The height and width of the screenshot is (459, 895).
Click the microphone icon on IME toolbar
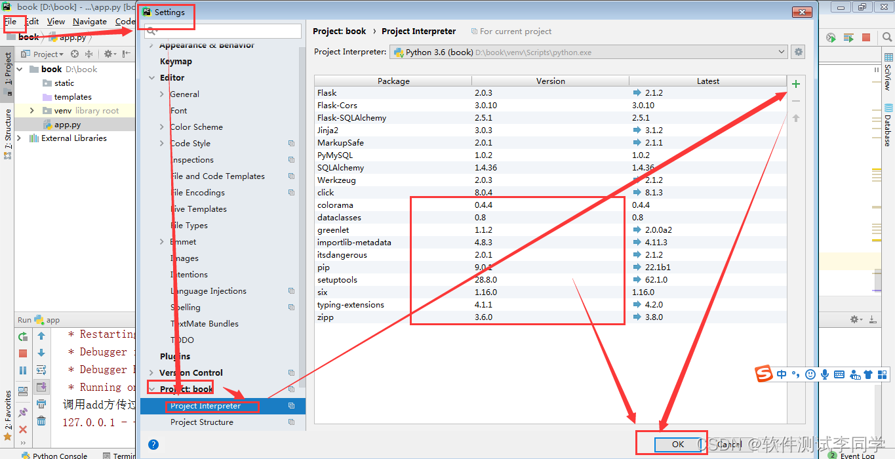825,374
